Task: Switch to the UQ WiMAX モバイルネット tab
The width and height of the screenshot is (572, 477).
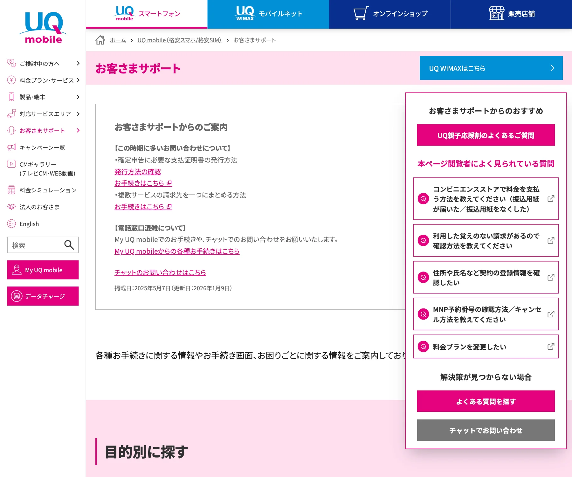Action: pyautogui.click(x=267, y=14)
